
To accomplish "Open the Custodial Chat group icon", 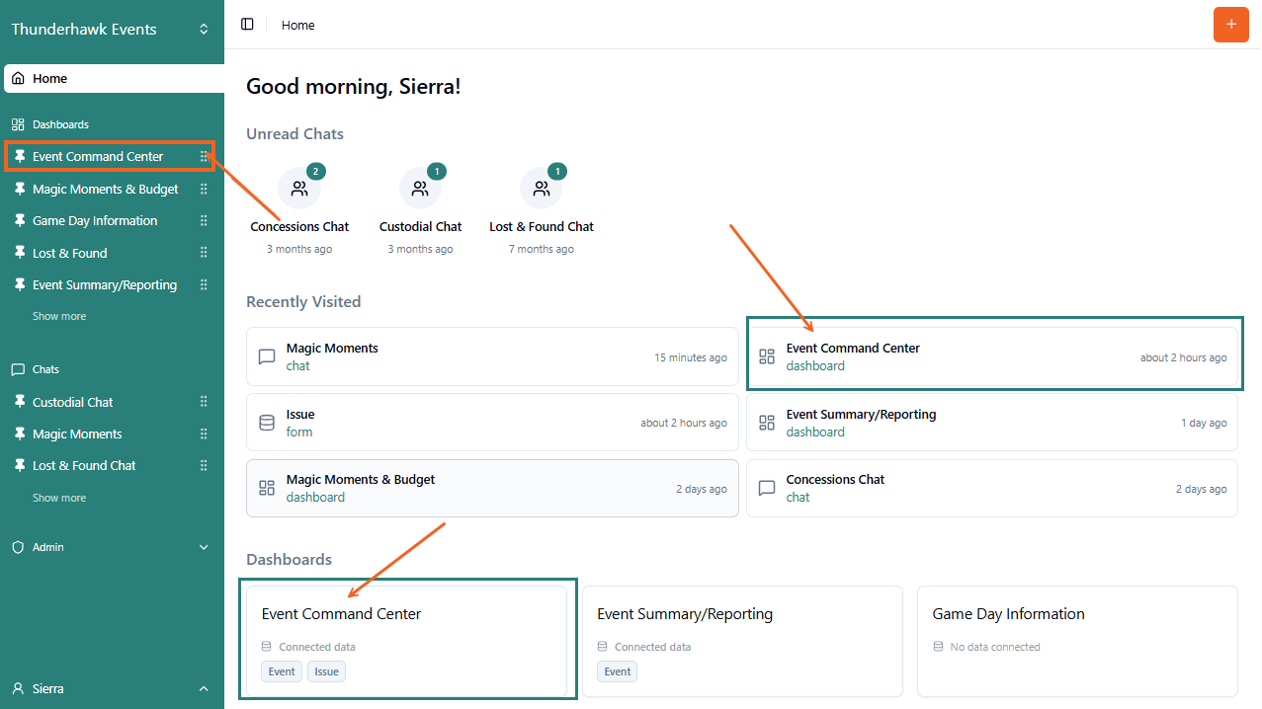I will tap(420, 189).
